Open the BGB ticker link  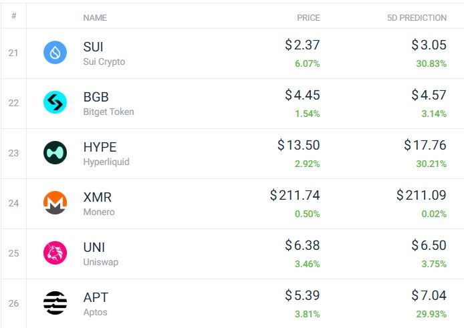(x=96, y=97)
